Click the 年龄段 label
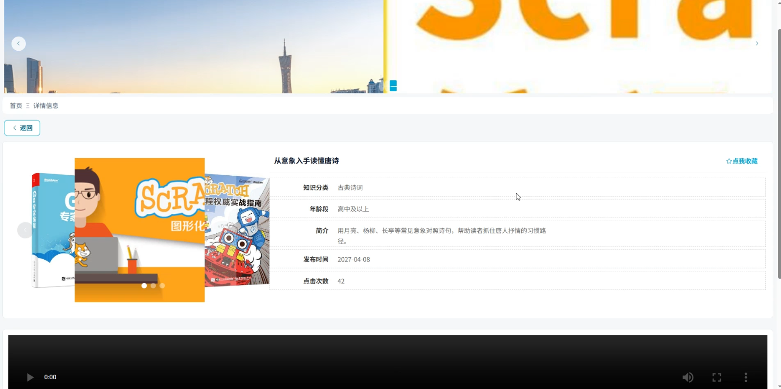This screenshot has width=781, height=389. 319,209
